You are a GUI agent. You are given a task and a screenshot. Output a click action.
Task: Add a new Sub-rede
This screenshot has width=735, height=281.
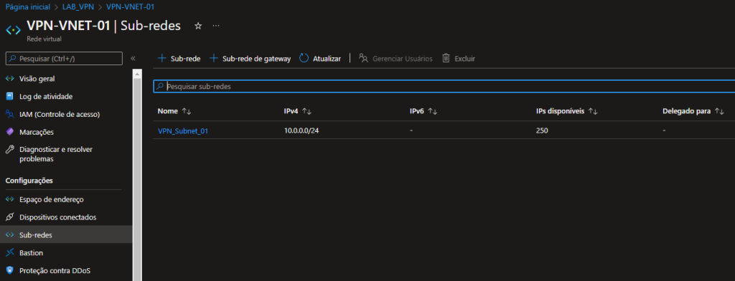(179, 59)
